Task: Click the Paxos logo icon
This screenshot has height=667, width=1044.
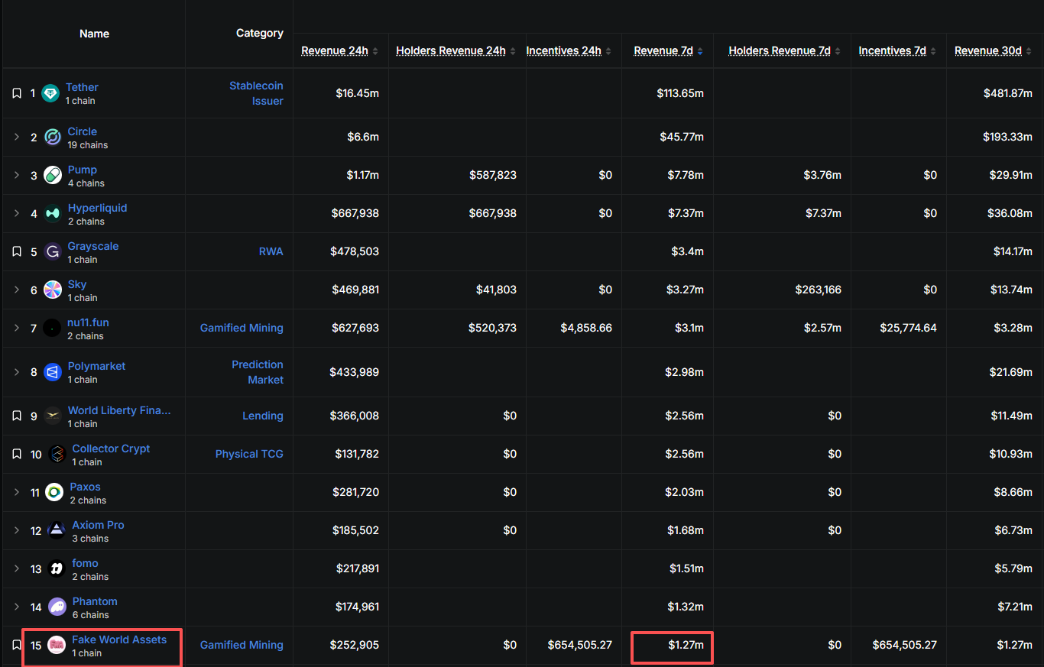Action: (x=54, y=493)
